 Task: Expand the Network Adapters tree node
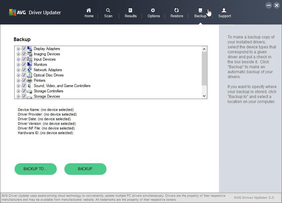[18, 70]
